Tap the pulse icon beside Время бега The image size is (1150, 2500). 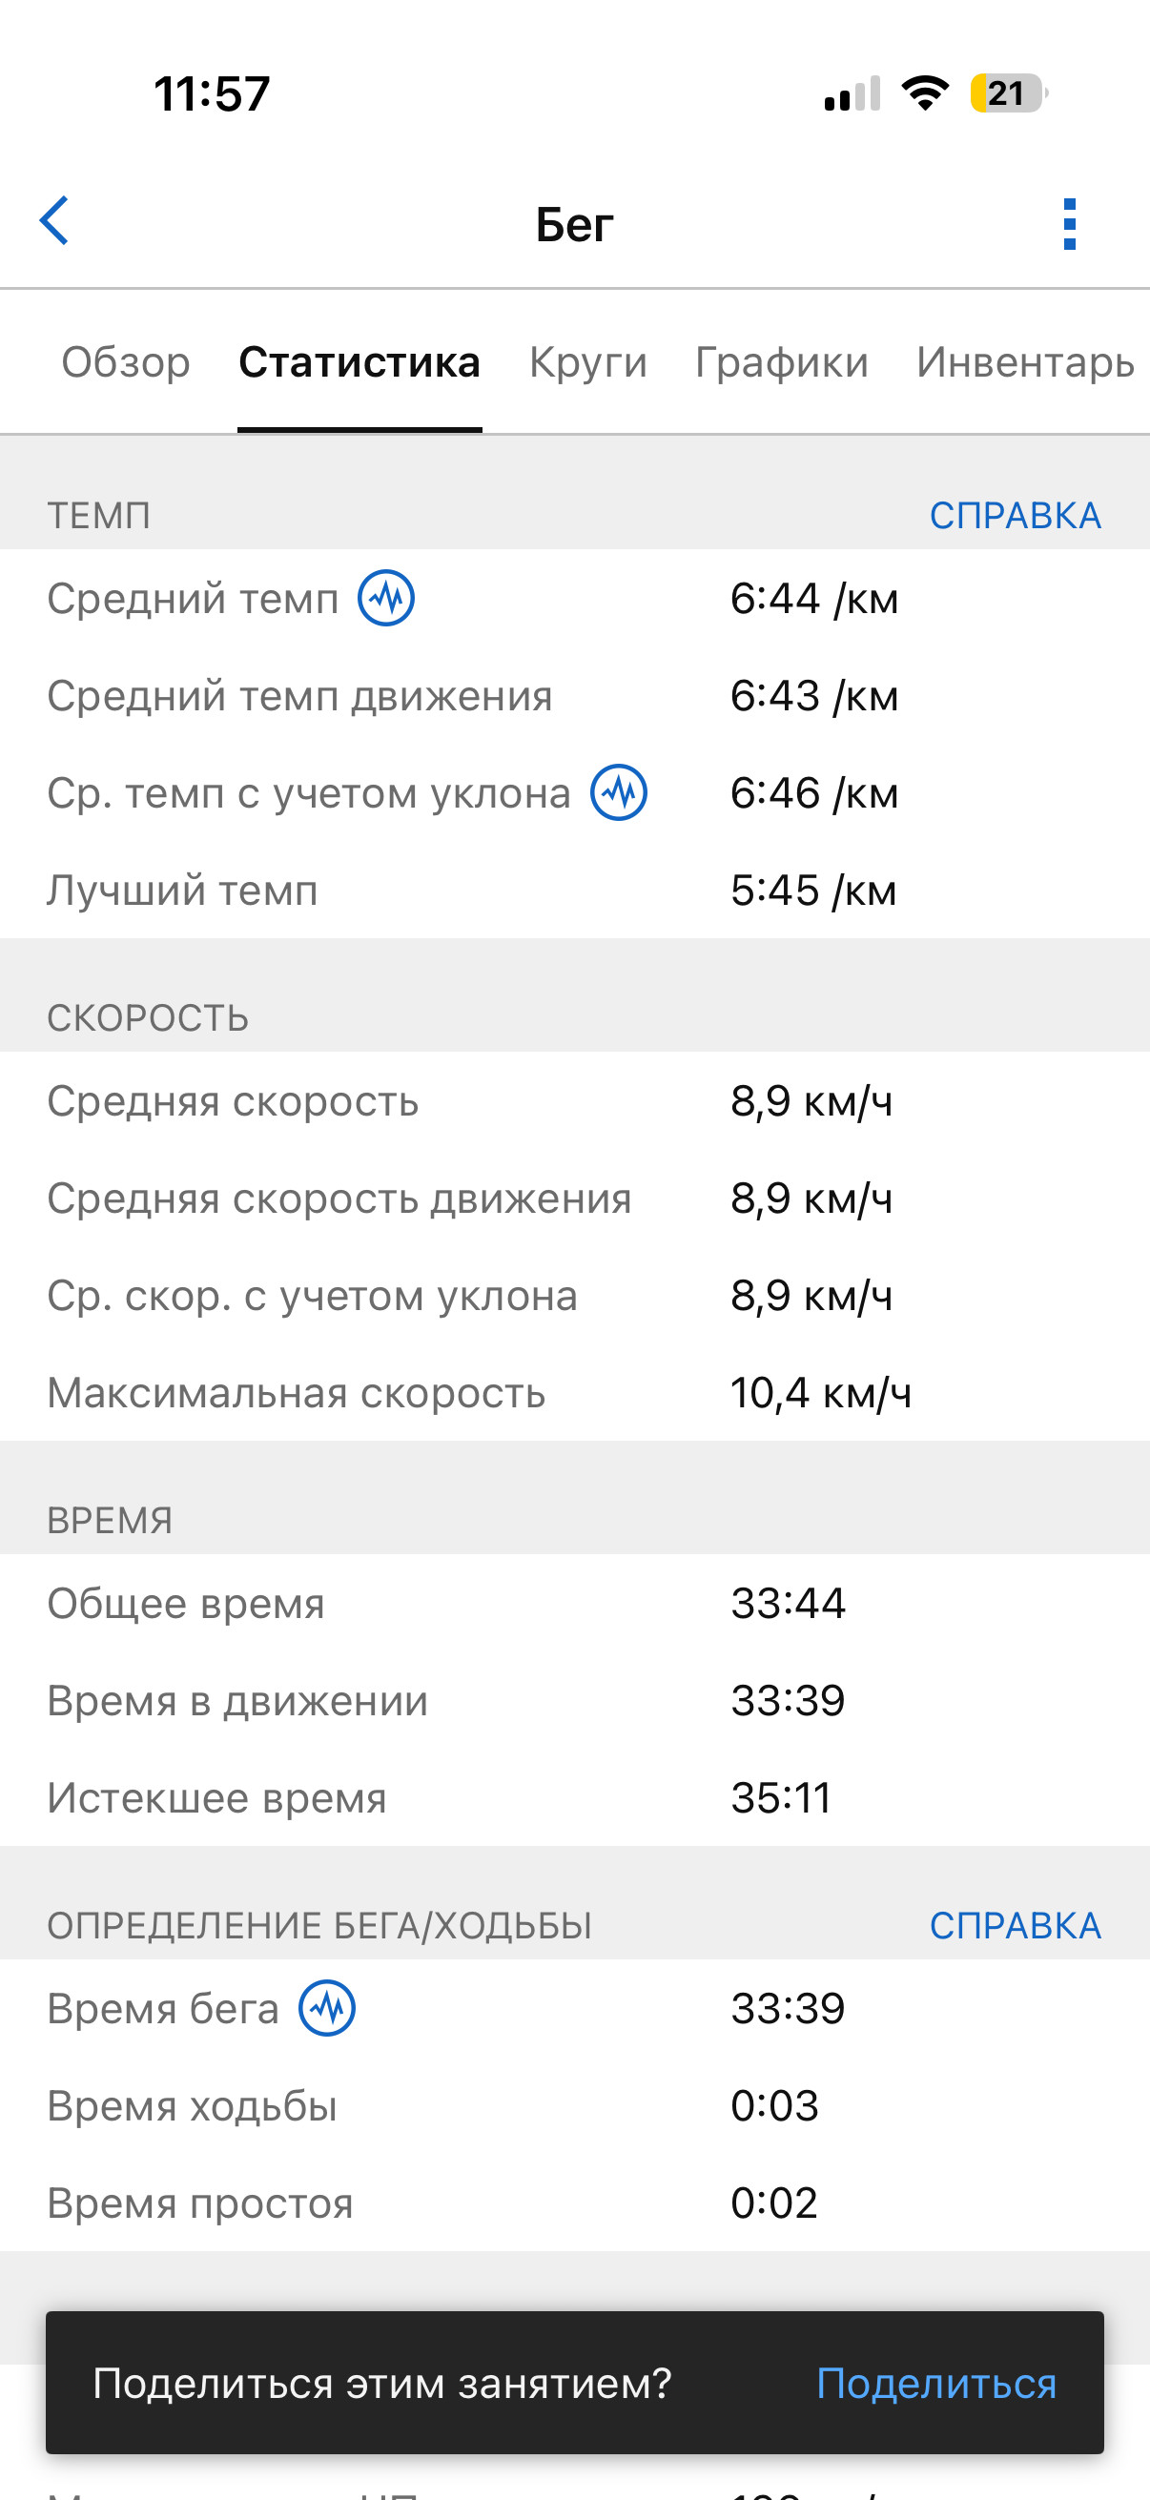coord(327,2008)
